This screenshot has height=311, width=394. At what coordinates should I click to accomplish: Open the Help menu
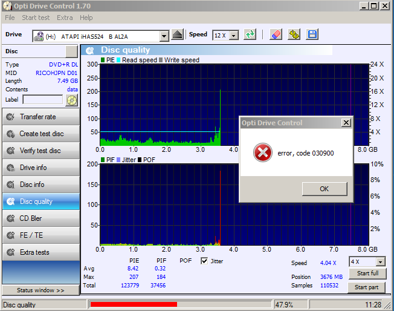click(x=86, y=18)
